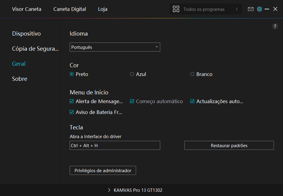Select the Azul color option
283x196 pixels.
(x=132, y=74)
